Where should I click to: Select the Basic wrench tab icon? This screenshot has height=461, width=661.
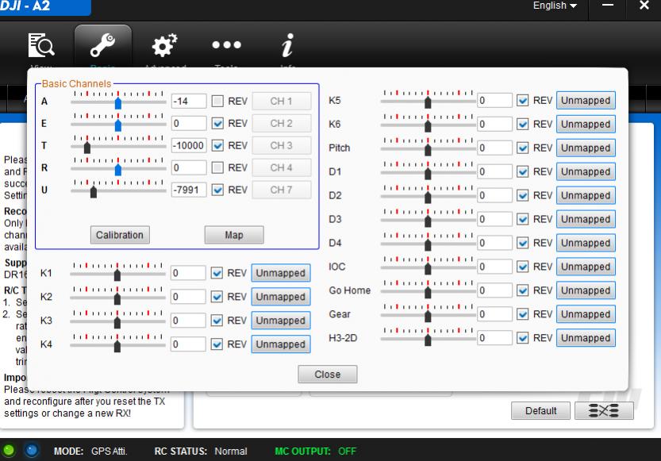[102, 45]
